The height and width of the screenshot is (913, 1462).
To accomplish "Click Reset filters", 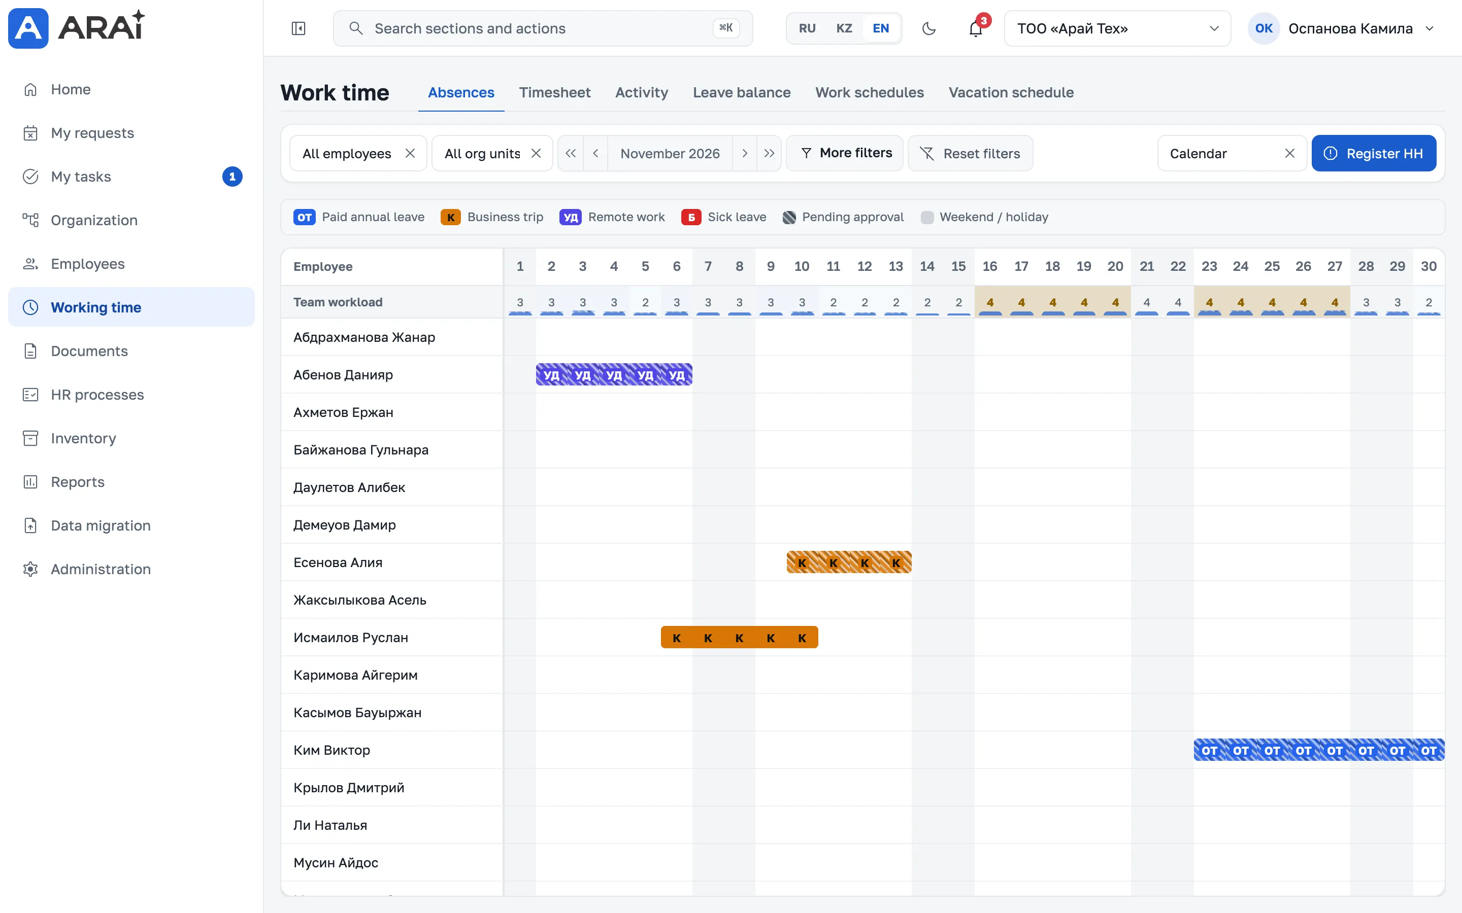I will point(970,153).
